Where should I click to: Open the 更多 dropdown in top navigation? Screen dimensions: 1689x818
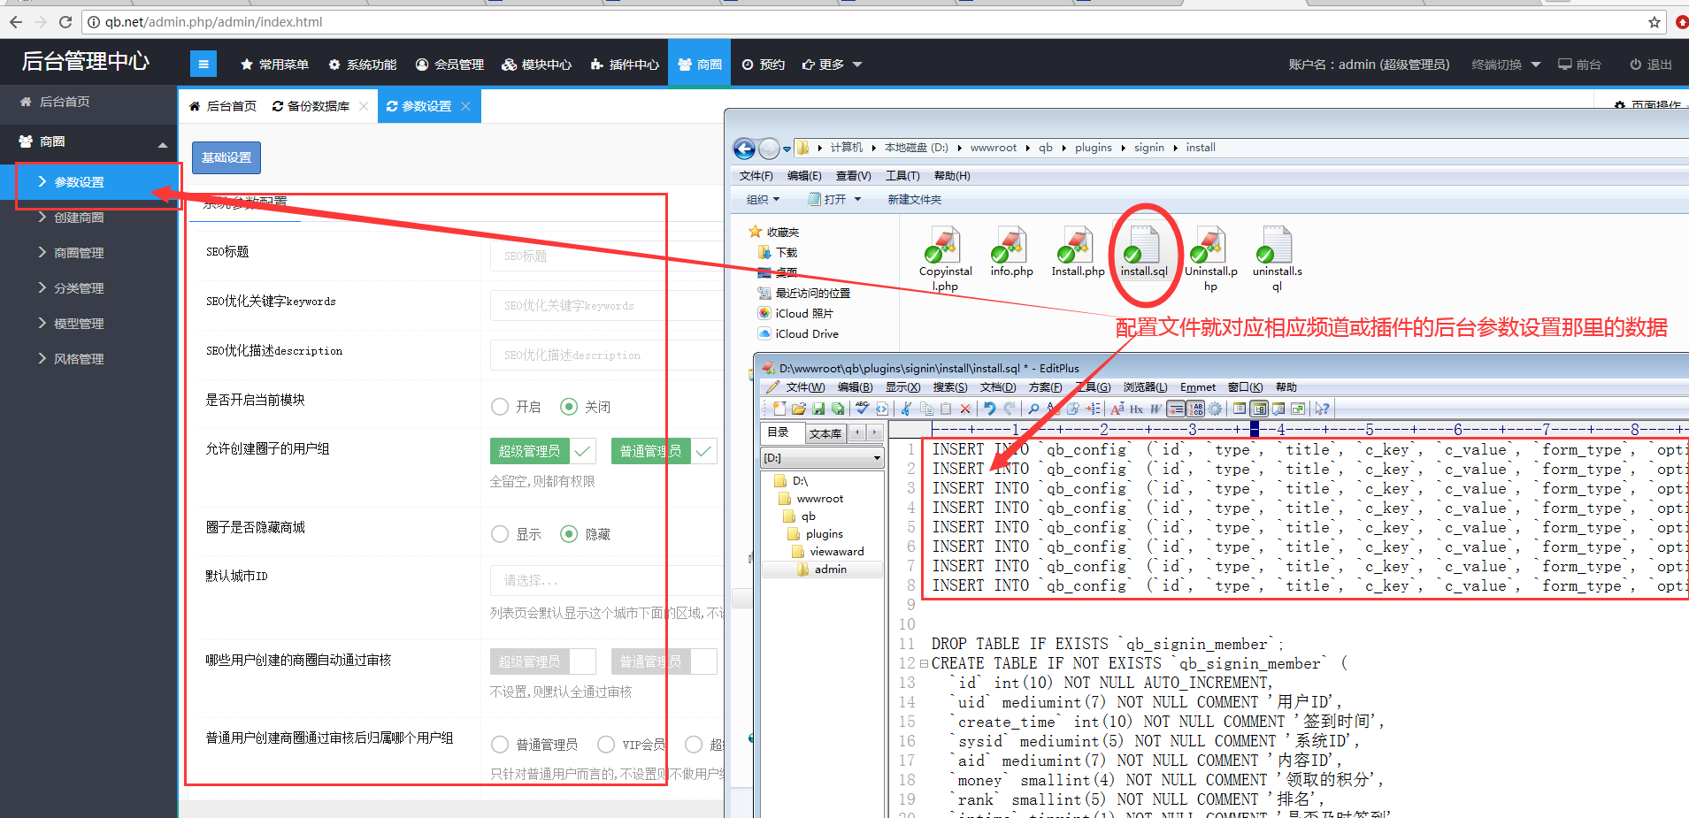[x=832, y=65]
